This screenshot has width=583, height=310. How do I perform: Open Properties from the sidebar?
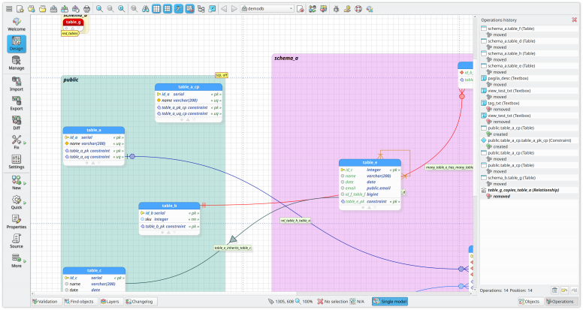tap(17, 221)
